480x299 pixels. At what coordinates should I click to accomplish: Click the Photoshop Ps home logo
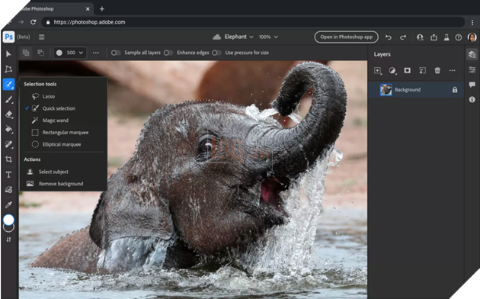click(9, 37)
